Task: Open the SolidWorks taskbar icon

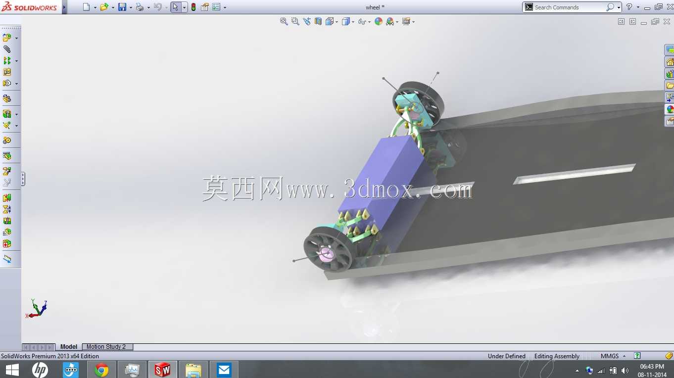Action: pyautogui.click(x=162, y=370)
